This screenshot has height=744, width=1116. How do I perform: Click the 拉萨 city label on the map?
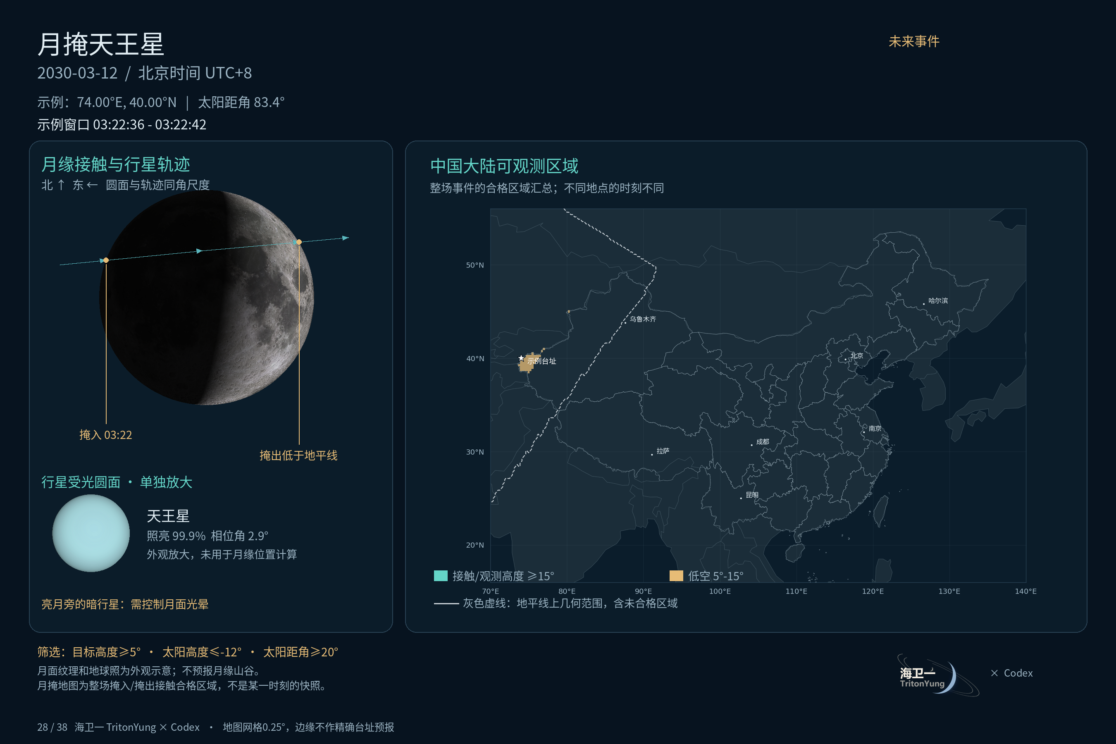click(x=663, y=451)
